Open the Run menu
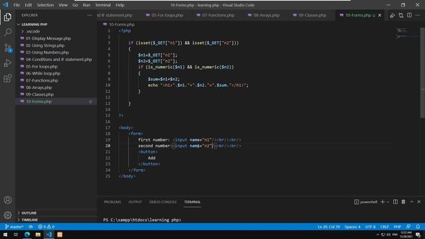This screenshot has height=239, width=425. [x=86, y=5]
